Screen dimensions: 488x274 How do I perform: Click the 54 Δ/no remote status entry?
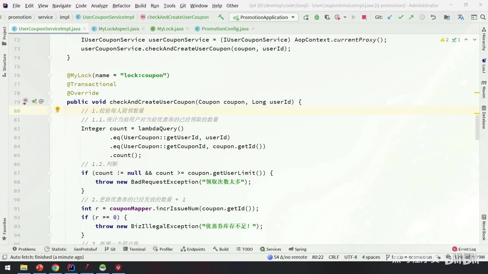tap(287, 257)
